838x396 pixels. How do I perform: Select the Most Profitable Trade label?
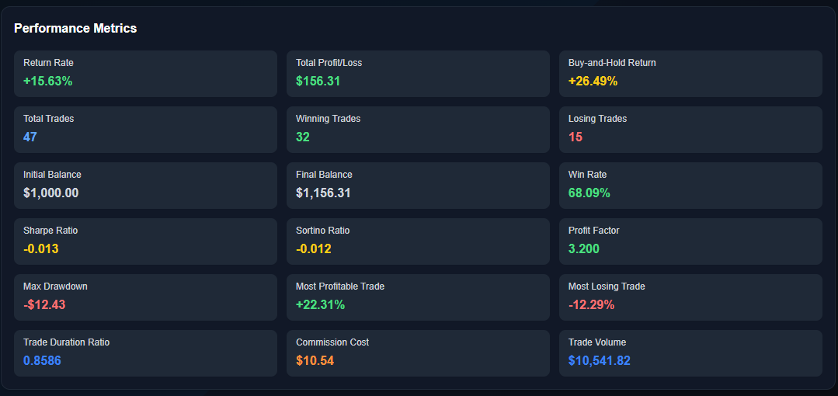(x=340, y=287)
